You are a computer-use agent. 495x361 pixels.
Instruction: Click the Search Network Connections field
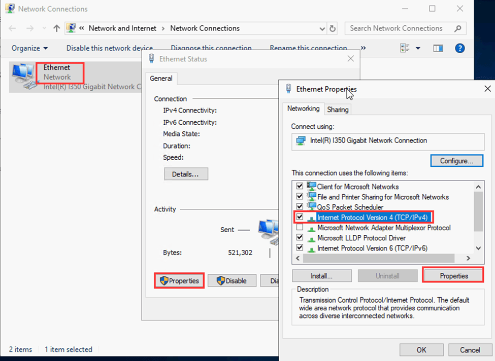pos(399,28)
